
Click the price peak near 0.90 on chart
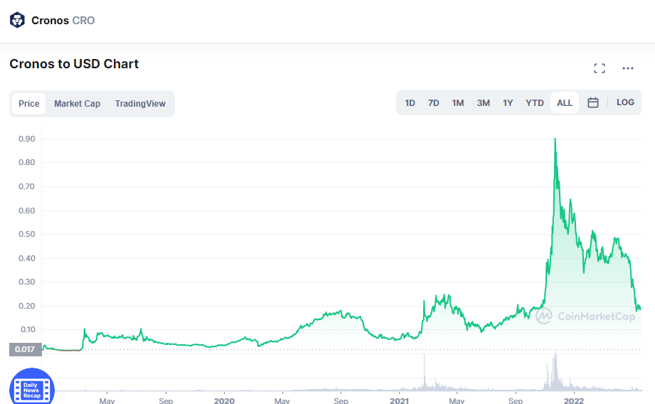[555, 139]
